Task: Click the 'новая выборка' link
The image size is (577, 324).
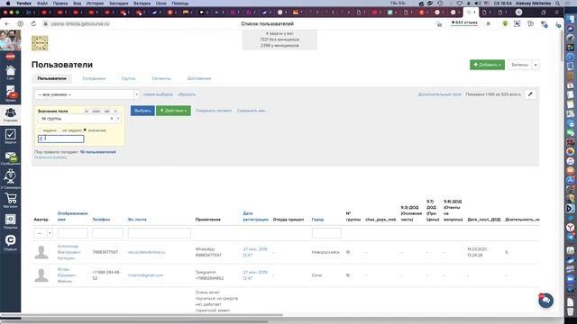Action: point(158,94)
